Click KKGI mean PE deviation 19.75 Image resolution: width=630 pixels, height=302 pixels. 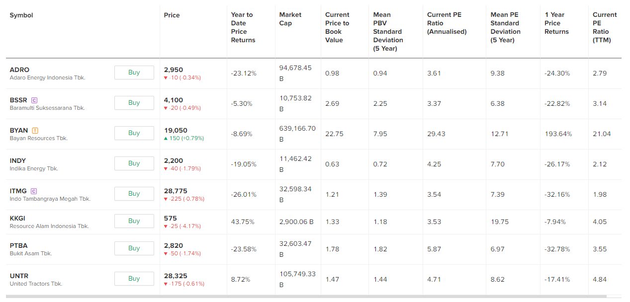pos(500,222)
